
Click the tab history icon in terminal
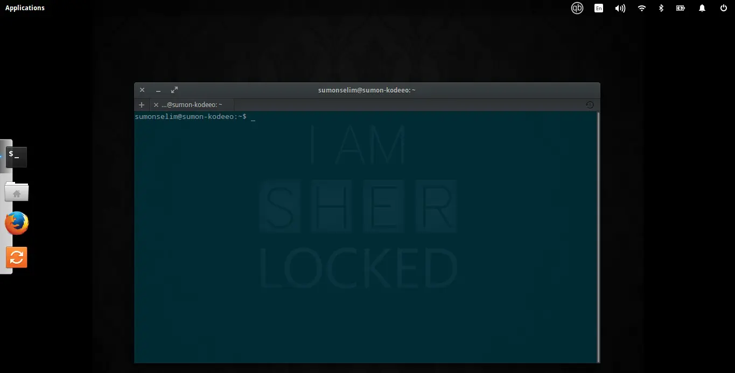click(590, 105)
